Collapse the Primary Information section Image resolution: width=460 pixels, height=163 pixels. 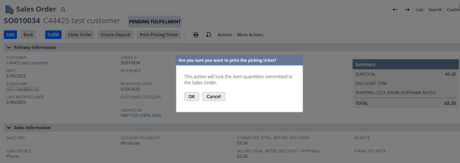(9, 47)
